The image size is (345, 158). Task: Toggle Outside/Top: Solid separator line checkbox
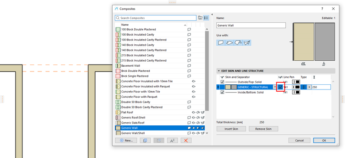(222, 82)
